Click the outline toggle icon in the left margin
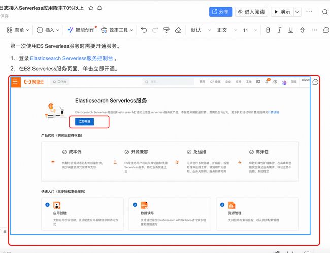Screen dimensions: 330x253 click(4, 231)
